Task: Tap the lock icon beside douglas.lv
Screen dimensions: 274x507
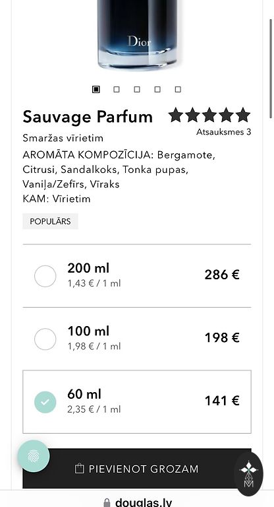Action: point(107,503)
